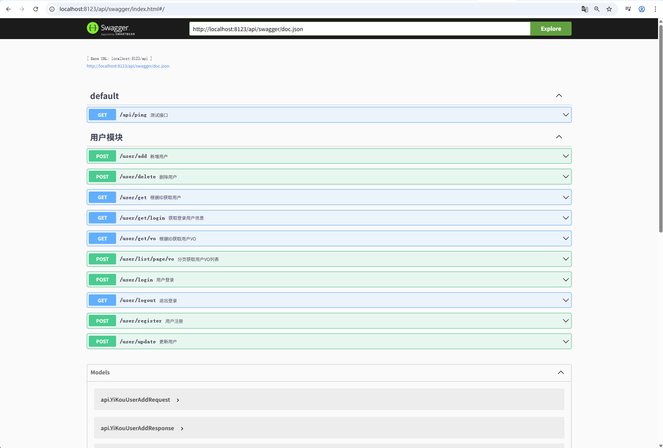663x448 pixels.
Task: Expand the /user/delete row arrow
Action: tap(566, 177)
